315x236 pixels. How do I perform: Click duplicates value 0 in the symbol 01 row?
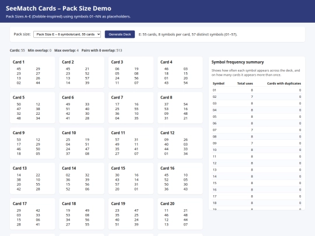click(x=300, y=90)
